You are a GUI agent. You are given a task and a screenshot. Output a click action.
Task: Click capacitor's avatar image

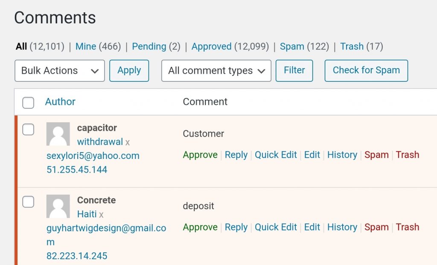pyautogui.click(x=58, y=134)
